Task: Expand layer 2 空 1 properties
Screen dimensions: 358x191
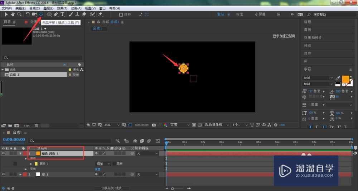Action: point(21,174)
